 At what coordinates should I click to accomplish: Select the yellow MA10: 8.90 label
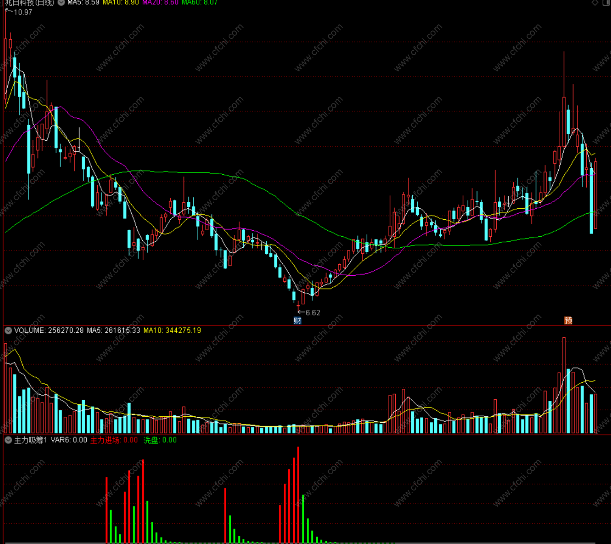(121, 2)
